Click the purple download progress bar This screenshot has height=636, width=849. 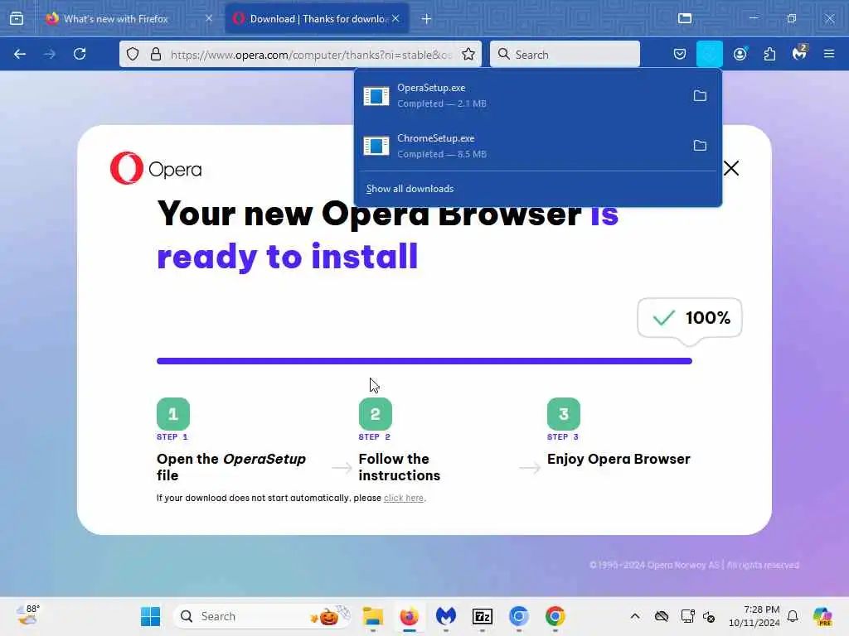pos(424,361)
